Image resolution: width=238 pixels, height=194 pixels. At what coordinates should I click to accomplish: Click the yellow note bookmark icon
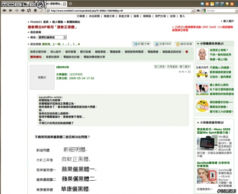(212, 4)
